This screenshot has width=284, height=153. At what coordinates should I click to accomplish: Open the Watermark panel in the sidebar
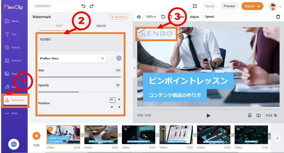(16, 100)
